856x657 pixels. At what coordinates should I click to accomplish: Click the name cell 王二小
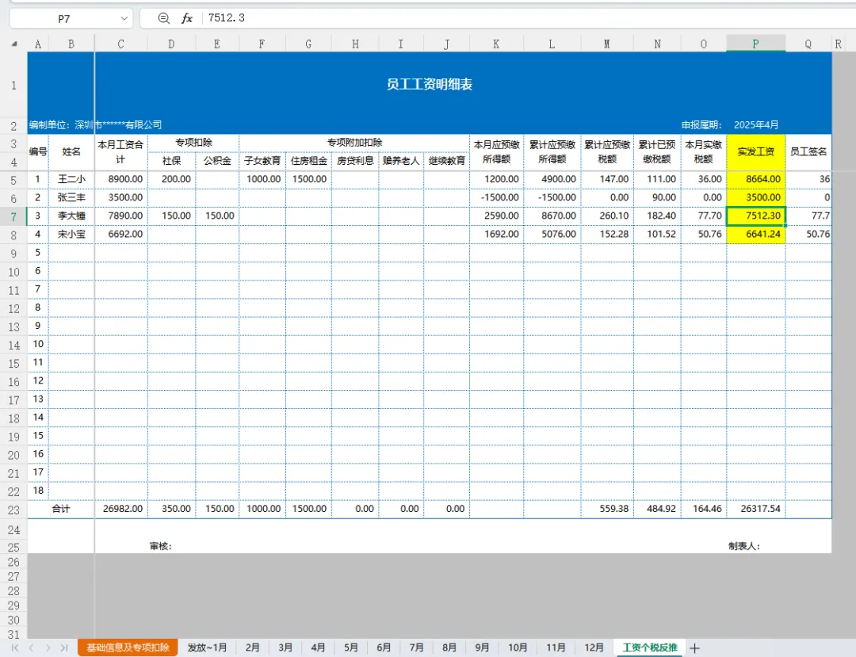[71, 179]
